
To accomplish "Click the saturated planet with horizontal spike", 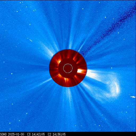I will (133, 97).
